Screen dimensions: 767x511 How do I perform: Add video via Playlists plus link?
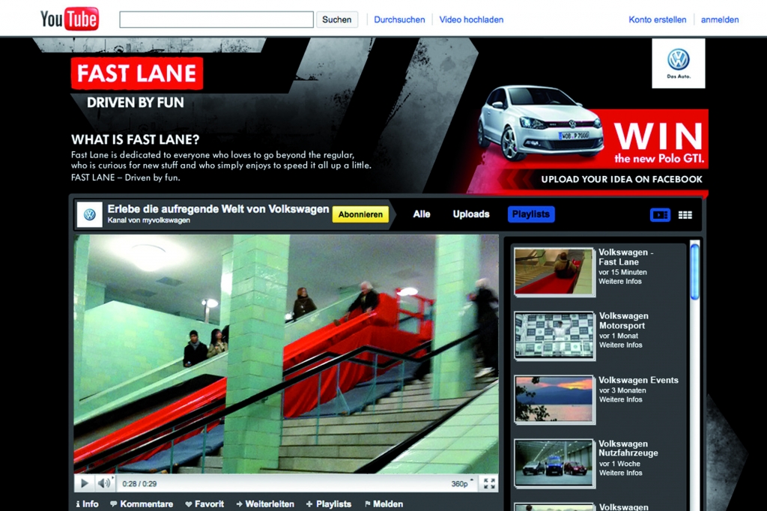pyautogui.click(x=329, y=504)
